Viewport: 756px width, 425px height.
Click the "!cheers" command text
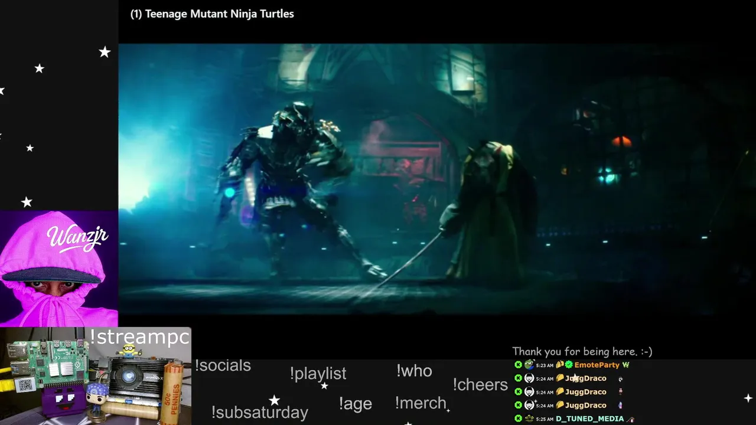(480, 385)
